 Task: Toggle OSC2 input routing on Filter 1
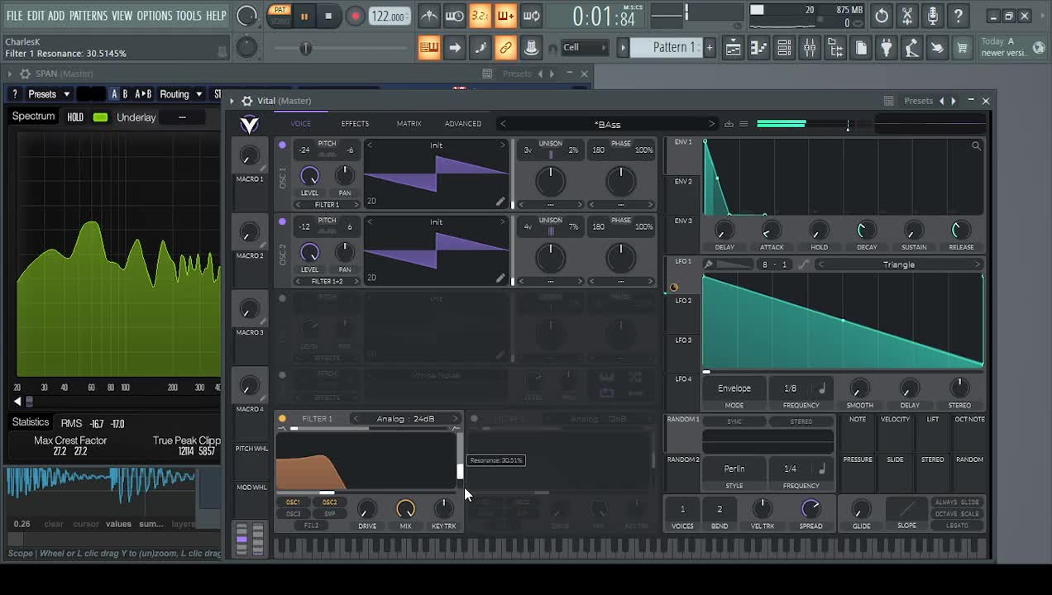coord(329,502)
